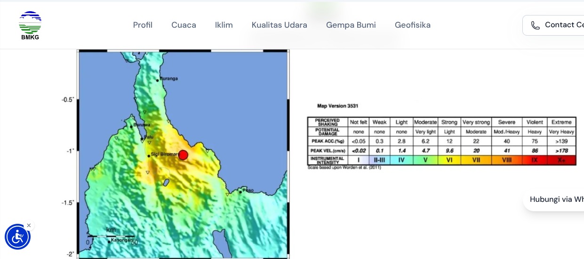This screenshot has width=584, height=259.
Task: Click the Severe shaking cell
Action: [507, 122]
